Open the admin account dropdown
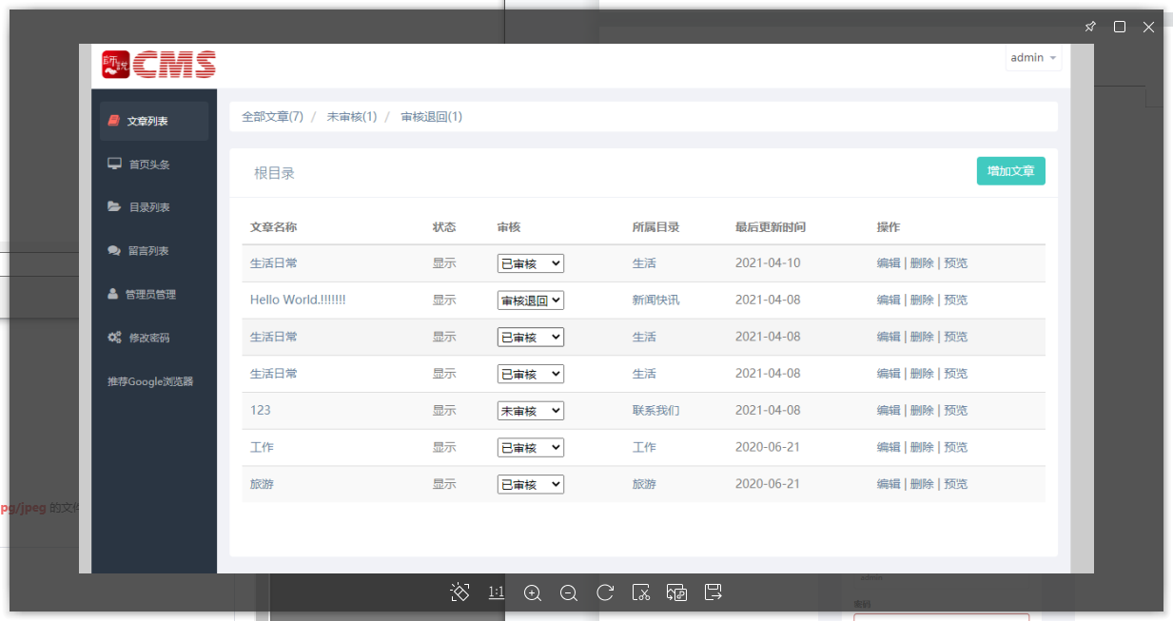This screenshot has height=621, width=1173. coord(1033,57)
